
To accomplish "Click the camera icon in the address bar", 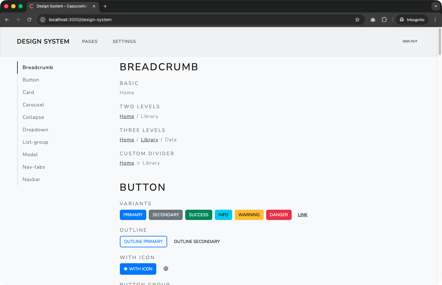I will click(373, 19).
